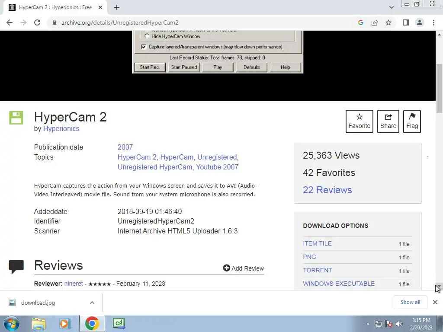Open reviewer nineret profile
443x332 pixels.
[74, 284]
